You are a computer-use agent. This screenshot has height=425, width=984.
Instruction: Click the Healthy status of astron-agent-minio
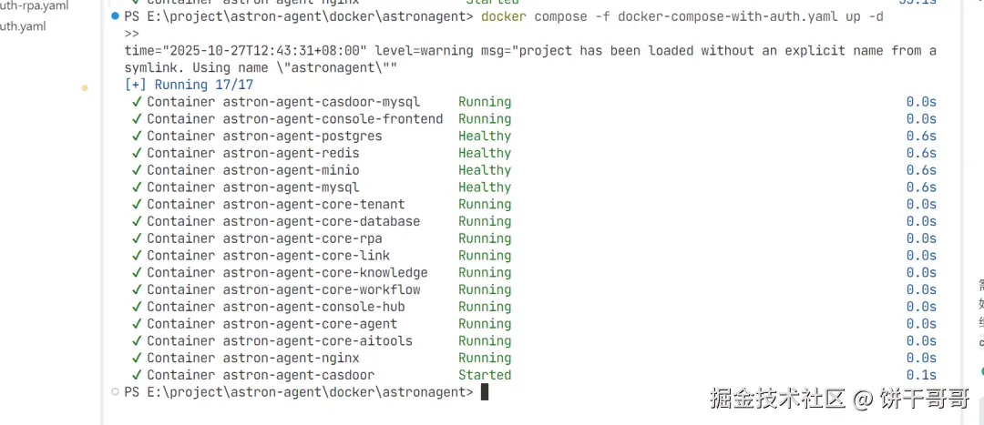tap(485, 170)
